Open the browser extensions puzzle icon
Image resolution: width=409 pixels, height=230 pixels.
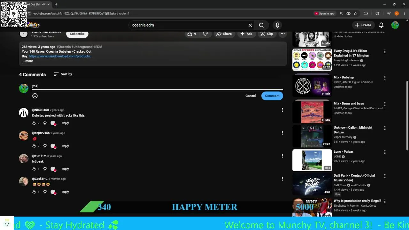tap(366, 13)
